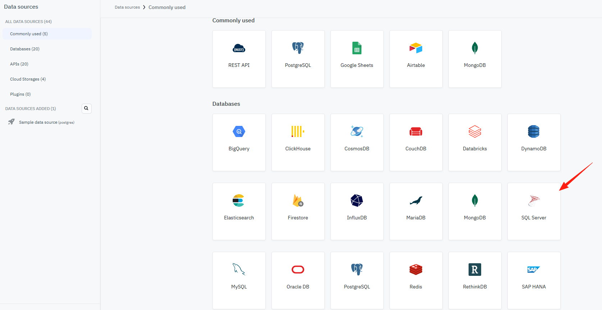
Task: Select the Oracle DB data source
Action: pyautogui.click(x=298, y=281)
